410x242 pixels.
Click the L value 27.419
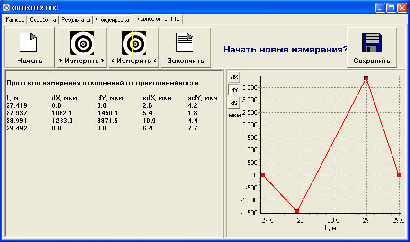(17, 105)
